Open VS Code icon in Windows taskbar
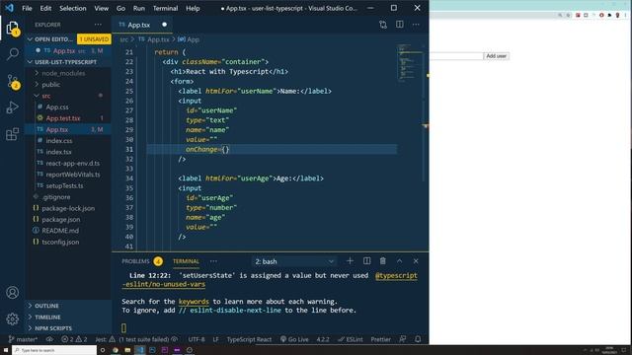 tap(140, 350)
